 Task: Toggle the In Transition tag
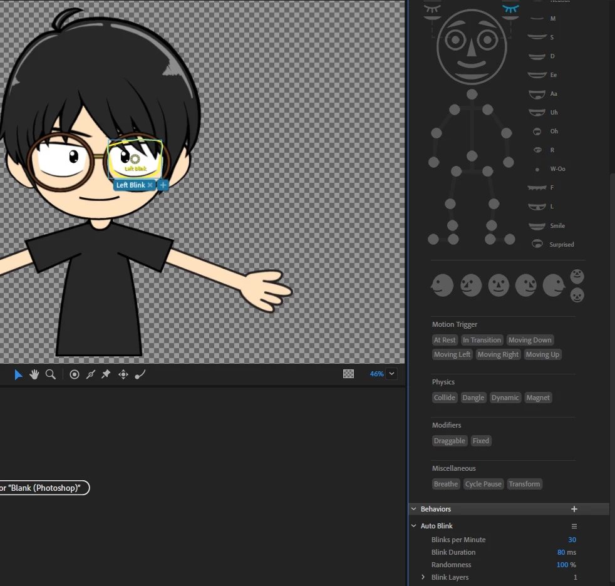point(482,340)
